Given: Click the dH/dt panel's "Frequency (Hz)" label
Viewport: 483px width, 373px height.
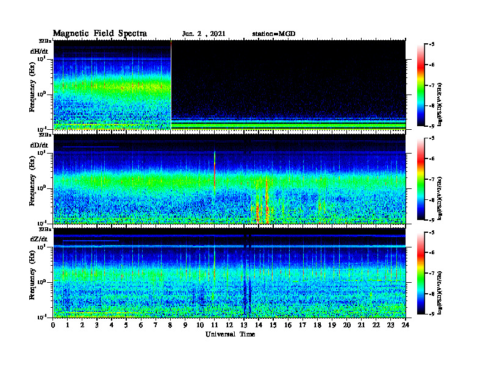Looking at the screenshot, I should (32, 87).
